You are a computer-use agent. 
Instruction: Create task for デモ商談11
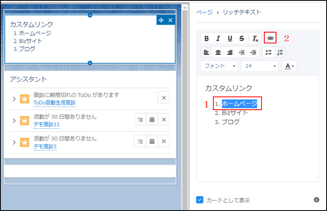pyautogui.click(x=140, y=119)
